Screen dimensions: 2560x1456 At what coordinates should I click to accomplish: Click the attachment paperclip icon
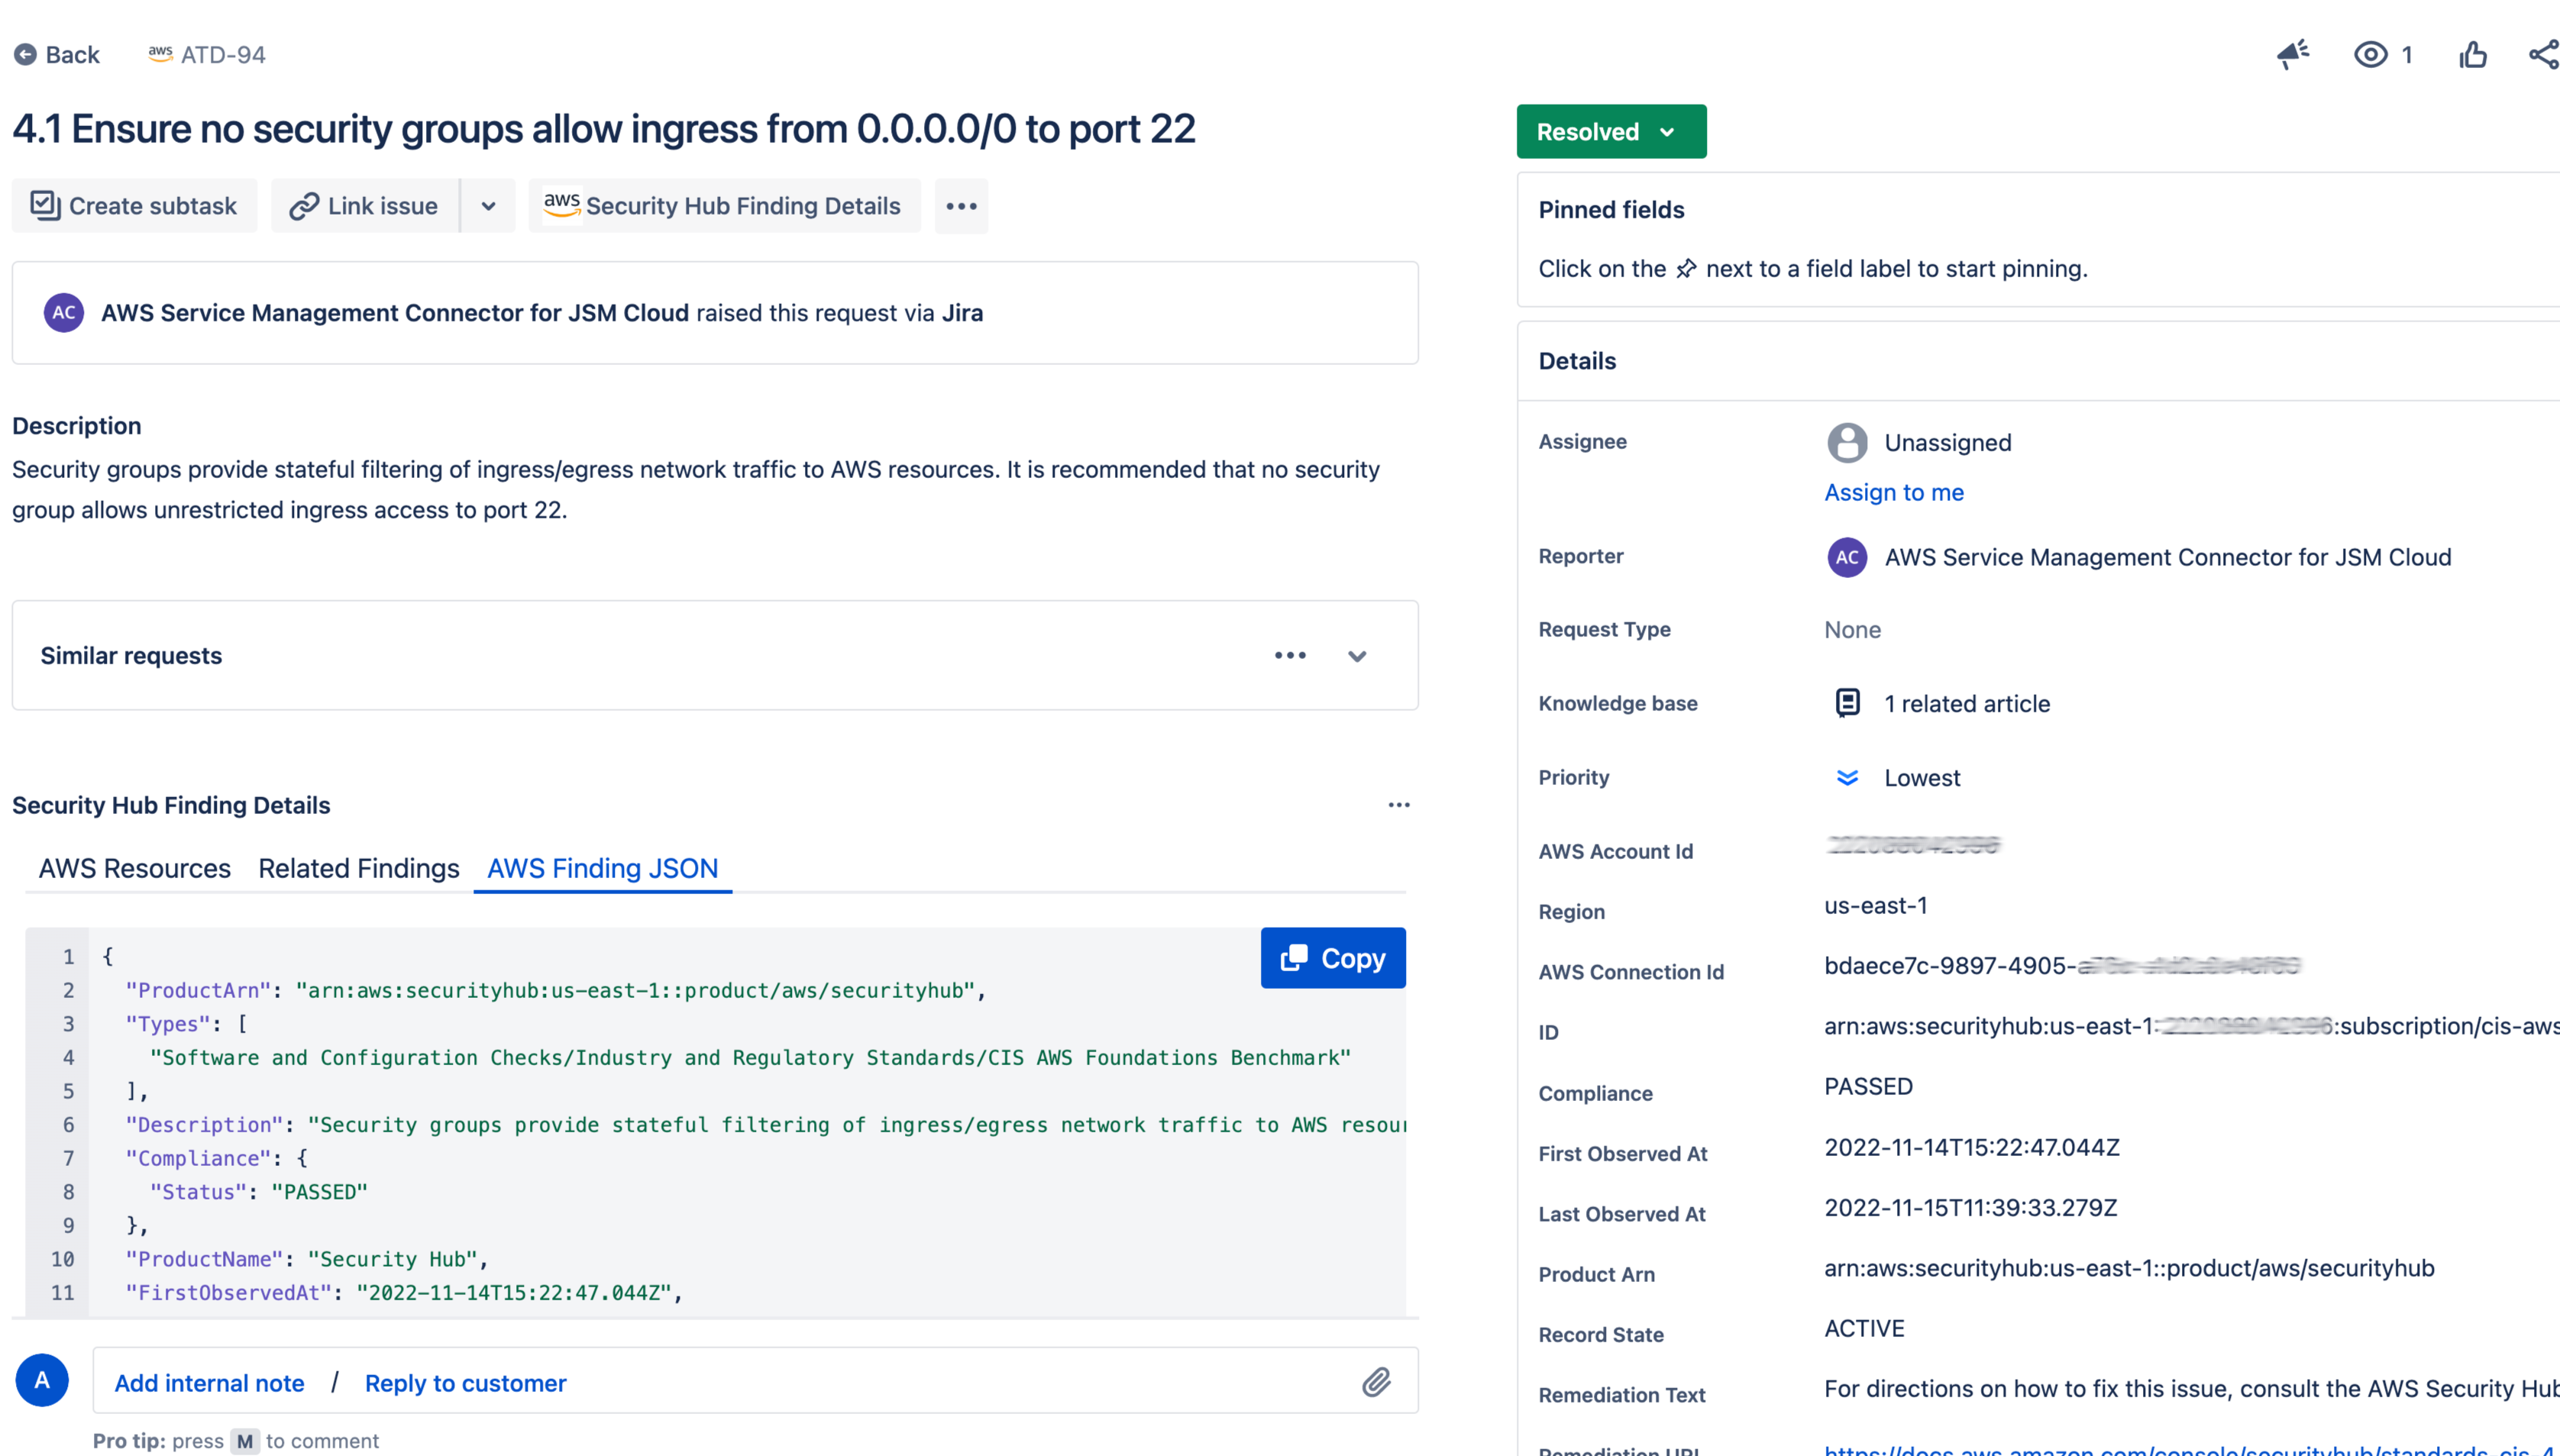[x=1376, y=1382]
